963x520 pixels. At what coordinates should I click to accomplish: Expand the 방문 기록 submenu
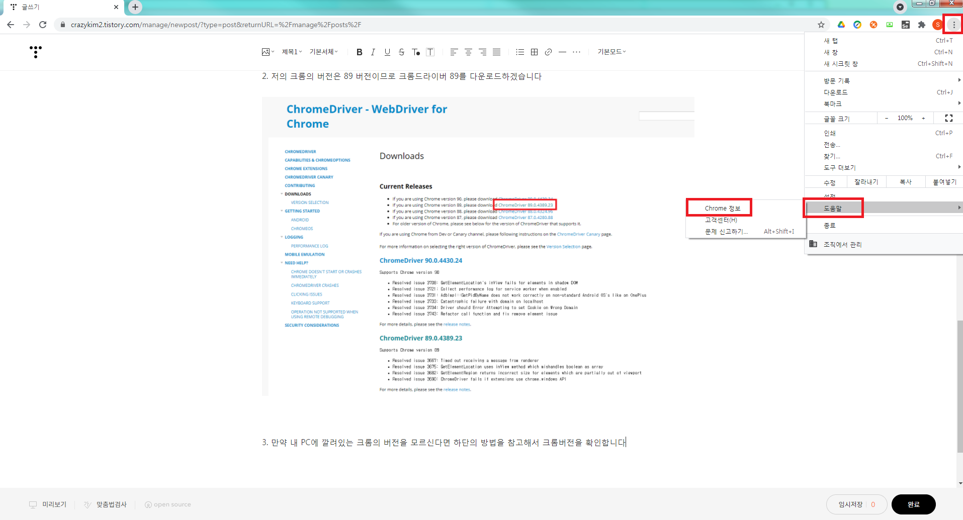[x=884, y=80]
